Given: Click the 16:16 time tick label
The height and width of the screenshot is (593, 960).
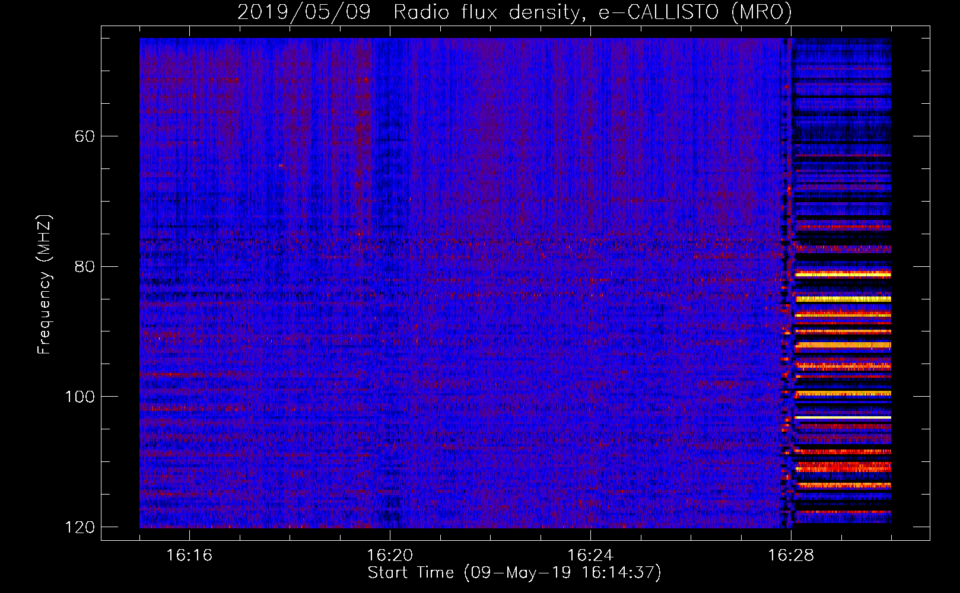Looking at the screenshot, I should coord(189,556).
